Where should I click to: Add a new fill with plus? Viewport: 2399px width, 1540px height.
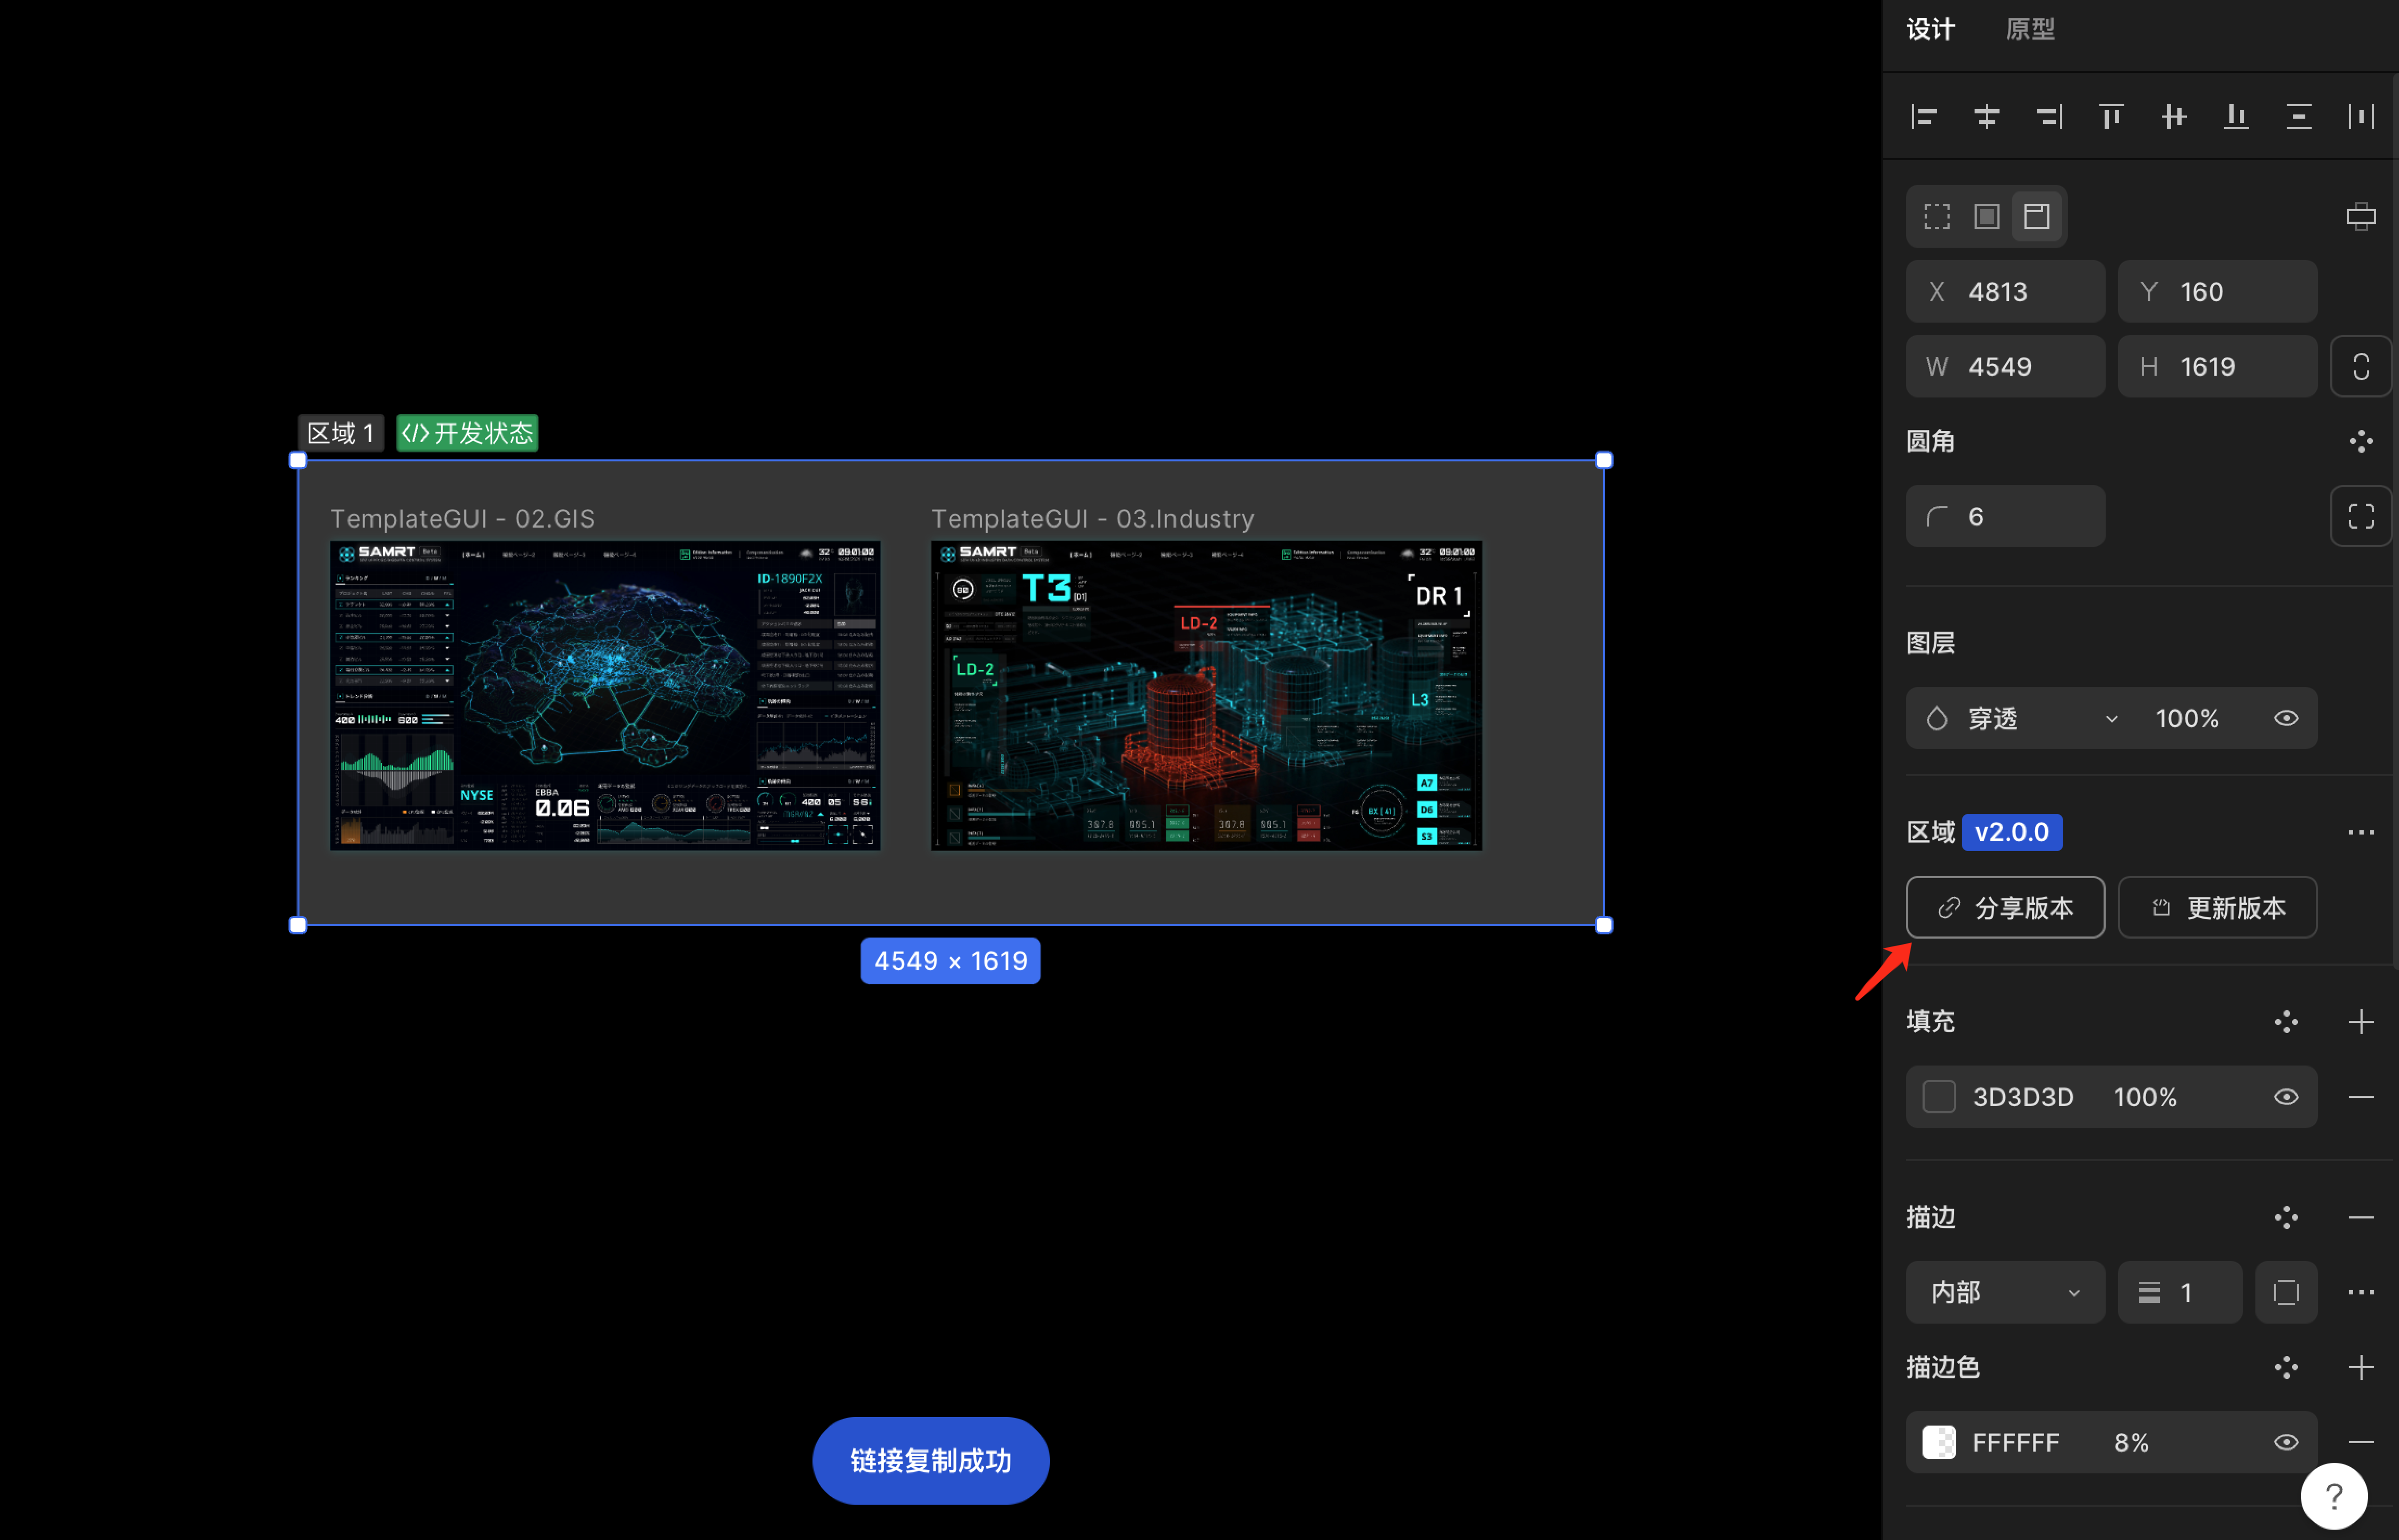click(x=2361, y=1022)
